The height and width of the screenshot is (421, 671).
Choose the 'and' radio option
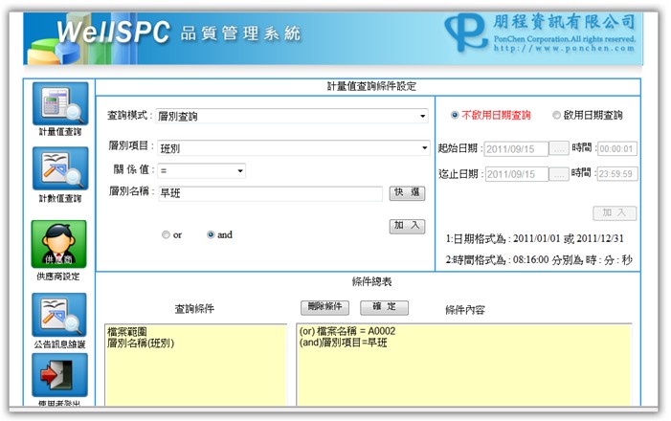[211, 234]
